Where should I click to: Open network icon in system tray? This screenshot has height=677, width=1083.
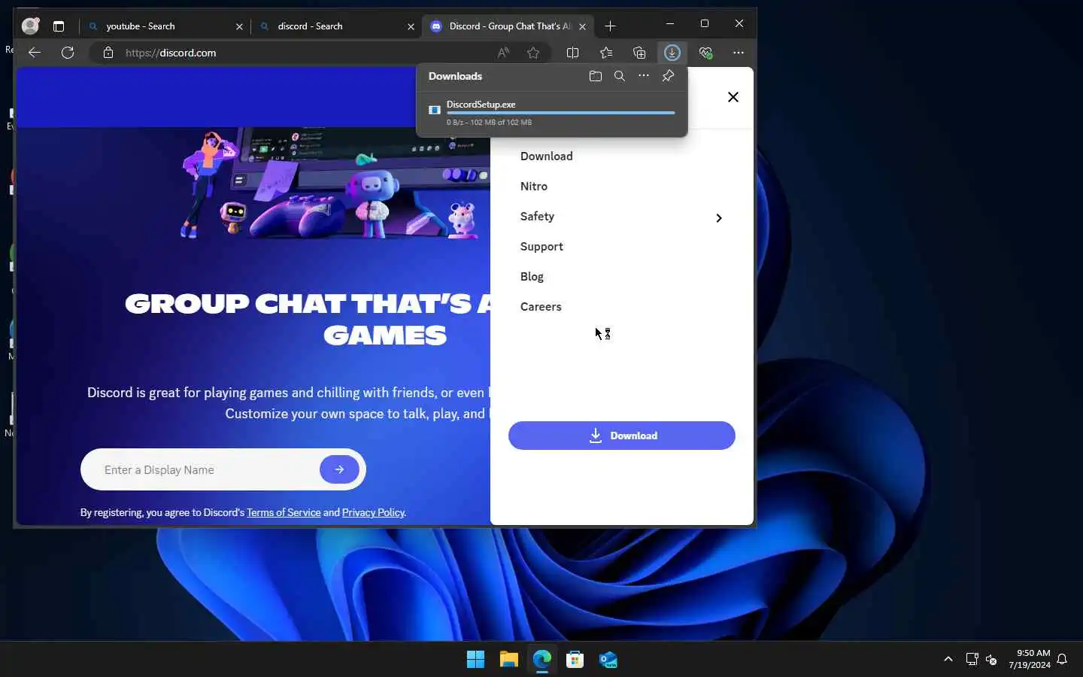(x=972, y=660)
